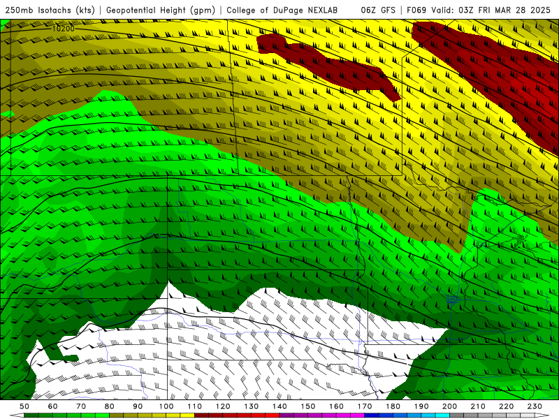Screen dimensions: 559x419
Task: Click the '180' value on the color scale
Action: 393,406
